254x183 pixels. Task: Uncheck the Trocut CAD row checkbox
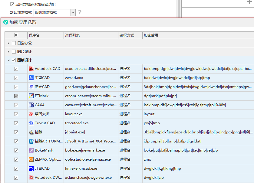[x=16, y=123]
